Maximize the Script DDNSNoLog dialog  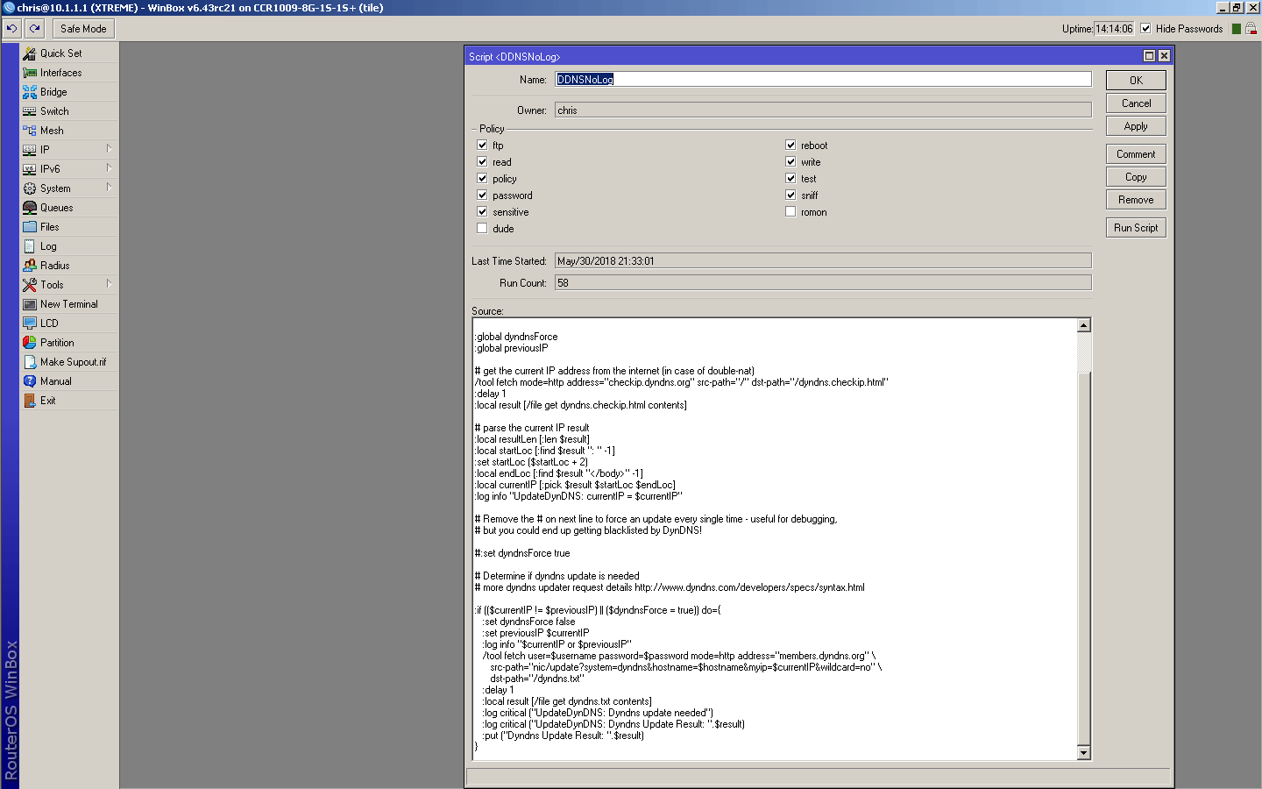click(x=1149, y=55)
